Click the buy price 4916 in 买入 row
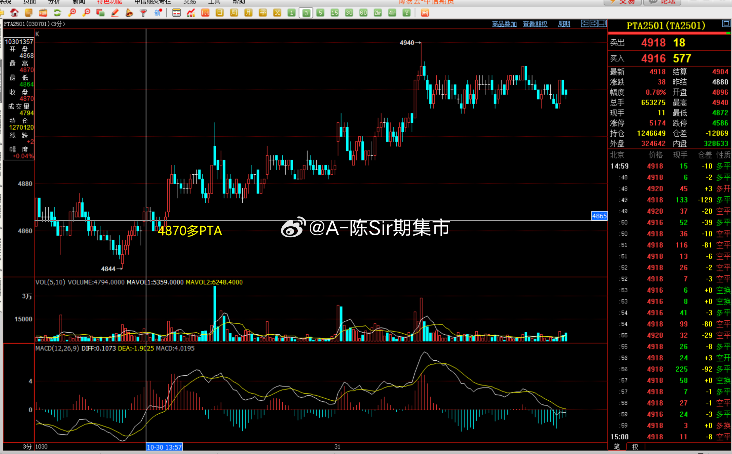The image size is (732, 454). [653, 58]
